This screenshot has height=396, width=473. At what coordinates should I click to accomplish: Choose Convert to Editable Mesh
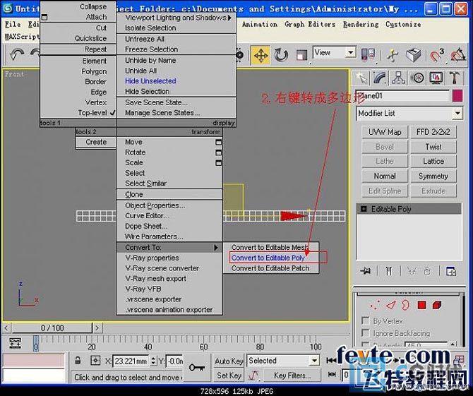270,247
